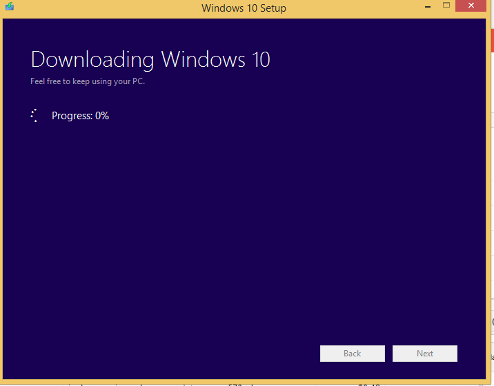Screen dimensions: 494x386
Task: Close the Windows 10 Setup window
Action: (x=471, y=6)
